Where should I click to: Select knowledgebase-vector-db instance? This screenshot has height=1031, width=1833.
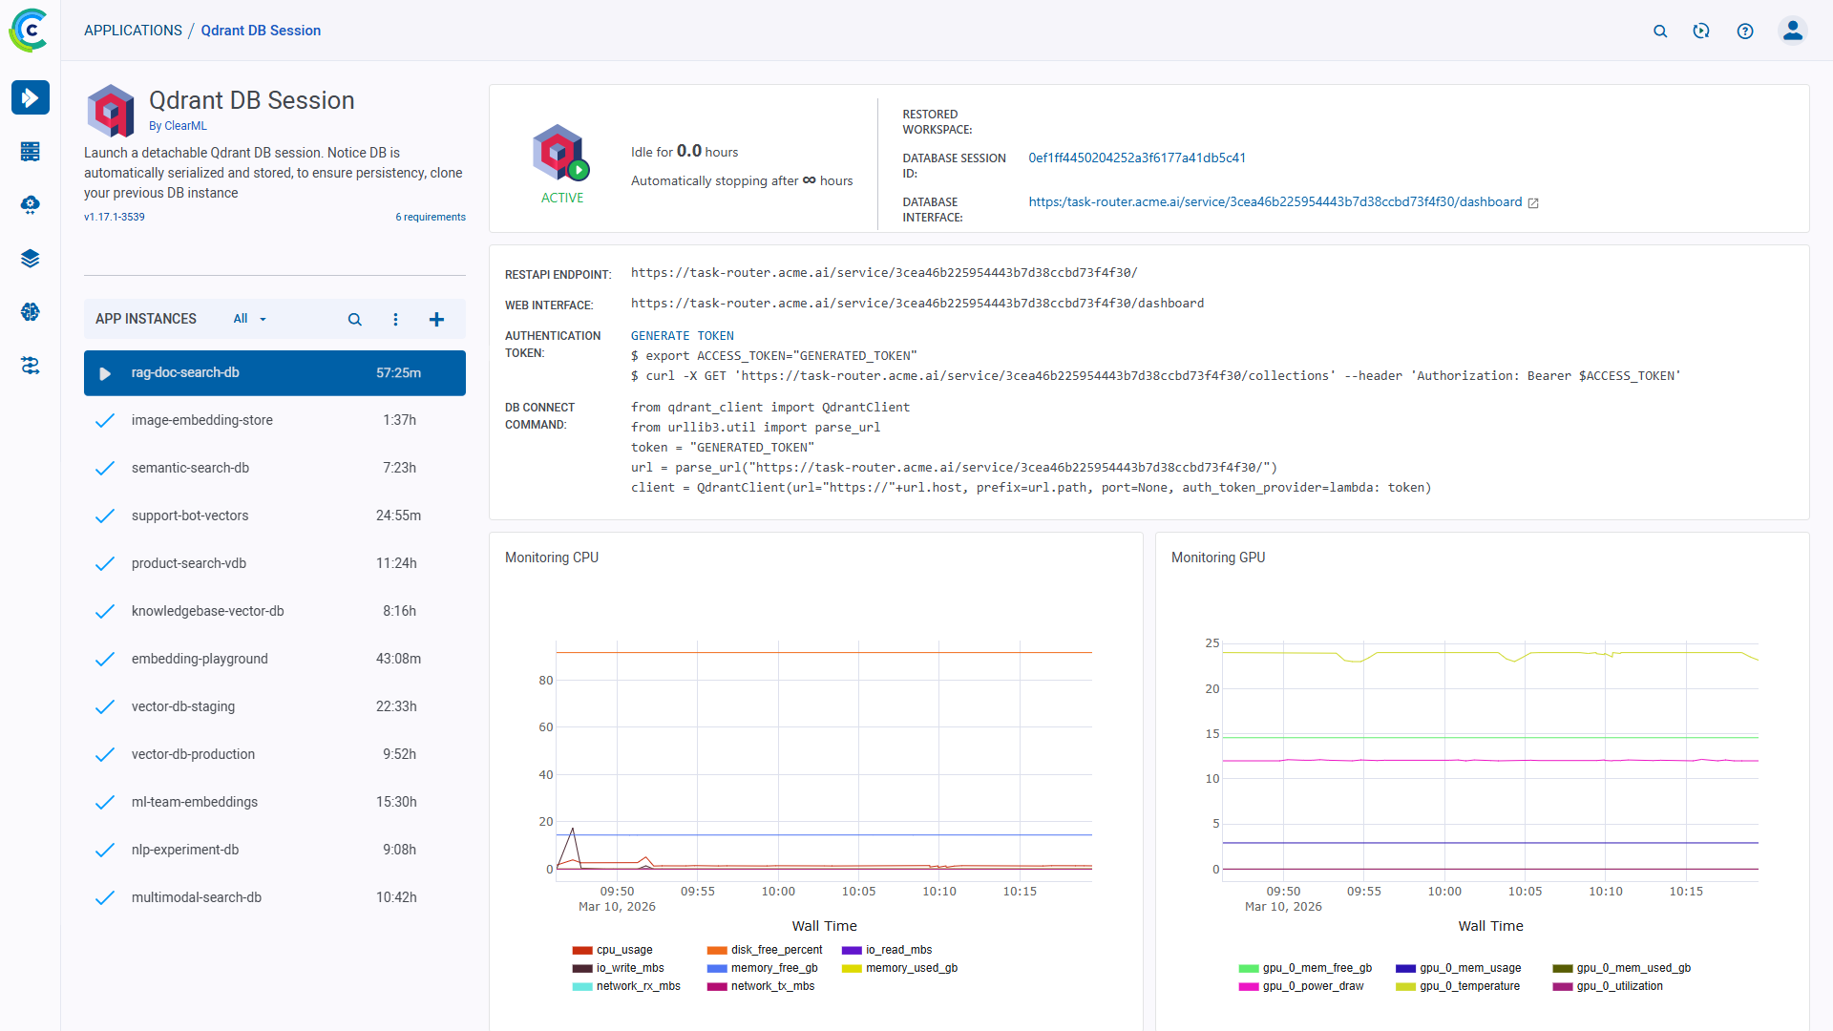pos(275,611)
